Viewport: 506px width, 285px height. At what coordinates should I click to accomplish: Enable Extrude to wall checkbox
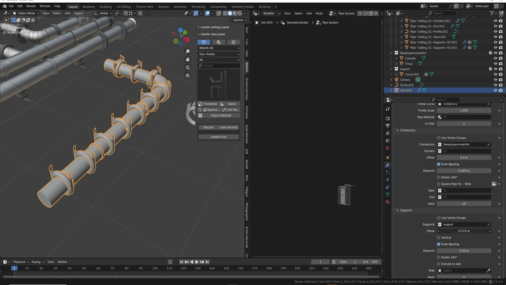[439, 264]
